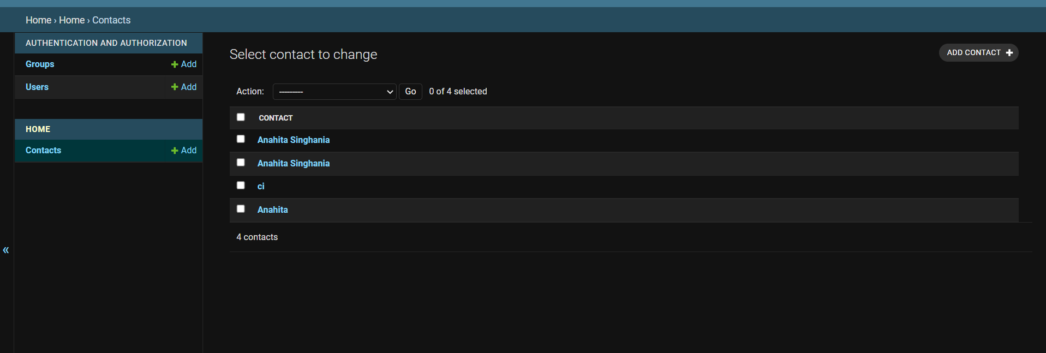The image size is (1046, 353).
Task: Check the checkbox next to contact ci
Action: (241, 185)
